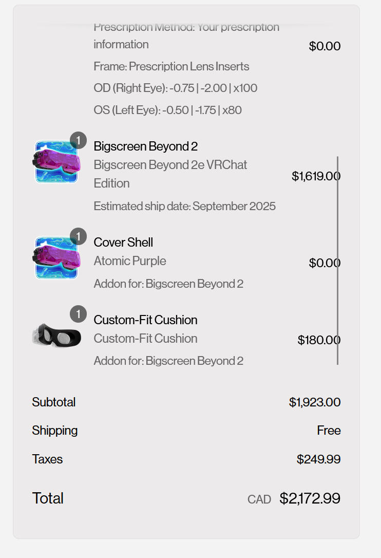Viewport: 381px width, 558px height.
Task: Click the Cover Shell product thumbnail
Action: (x=56, y=258)
